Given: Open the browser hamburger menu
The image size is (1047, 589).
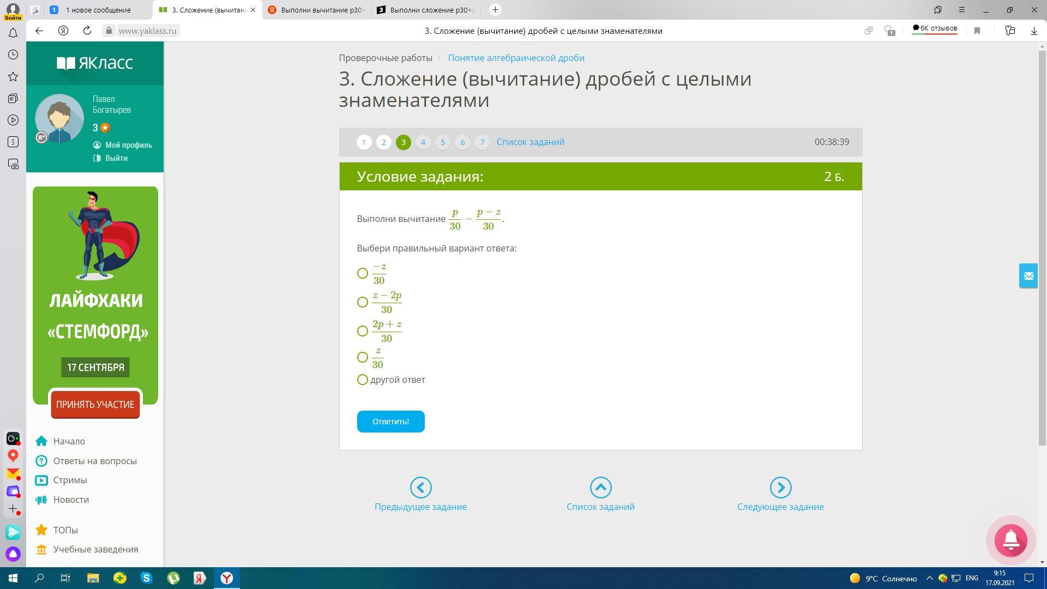Looking at the screenshot, I should [962, 10].
